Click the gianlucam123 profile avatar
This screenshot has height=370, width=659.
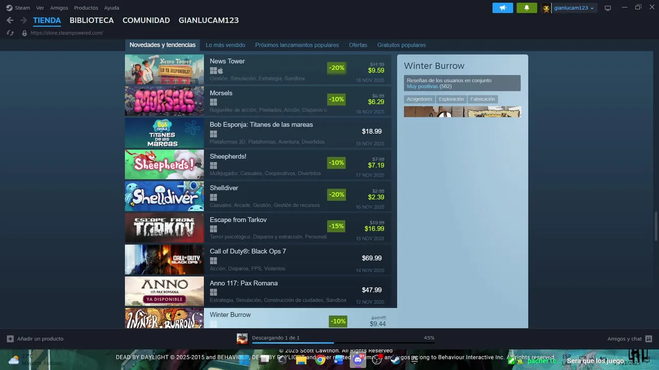[546, 8]
